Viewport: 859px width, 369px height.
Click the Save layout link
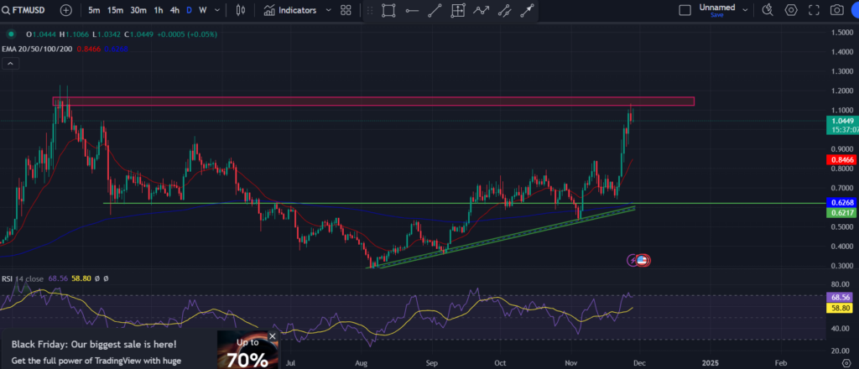pyautogui.click(x=717, y=15)
